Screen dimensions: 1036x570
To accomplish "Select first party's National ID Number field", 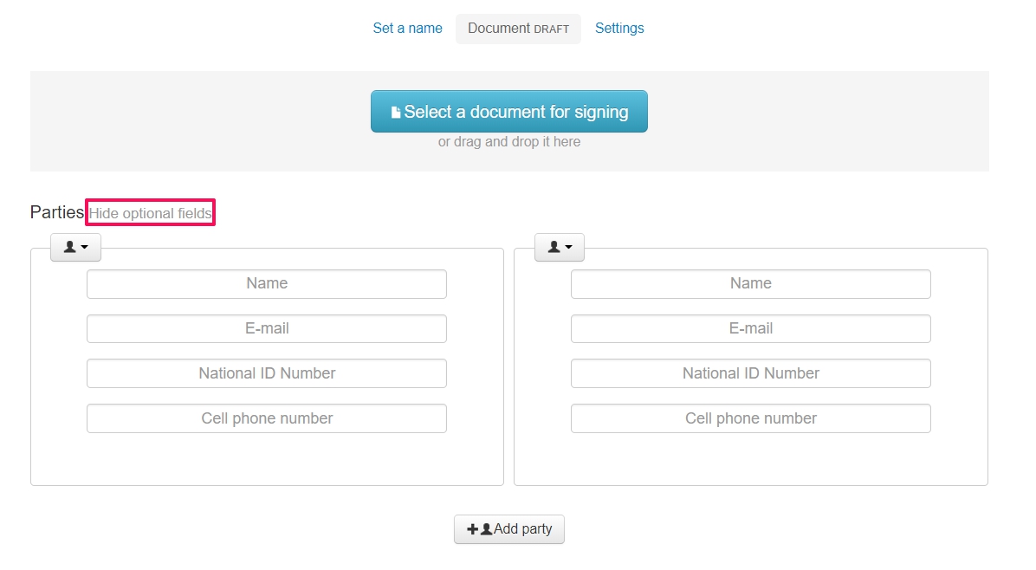I will coord(267,373).
